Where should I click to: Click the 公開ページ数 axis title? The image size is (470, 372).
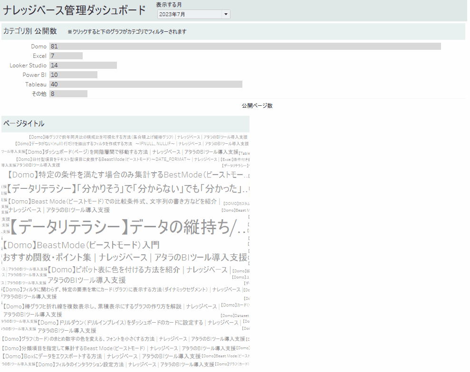257,106
